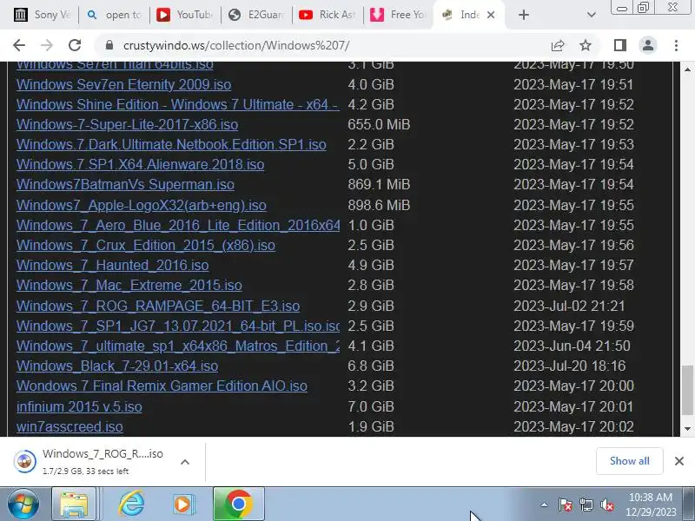The image size is (695, 521).
Task: Switch to the Free YouTube tab
Action: click(x=398, y=15)
